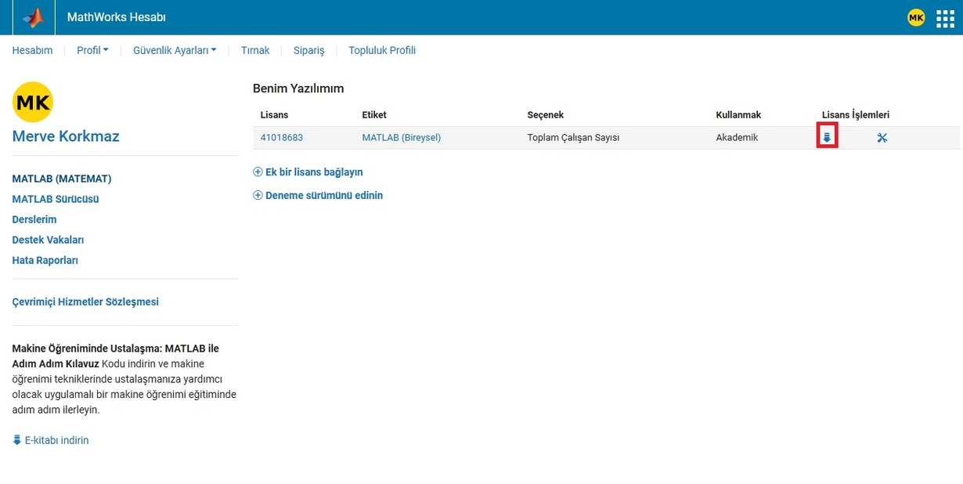Open Hata Raporları in the sidebar
Viewport: 963px width, 484px height.
point(45,260)
